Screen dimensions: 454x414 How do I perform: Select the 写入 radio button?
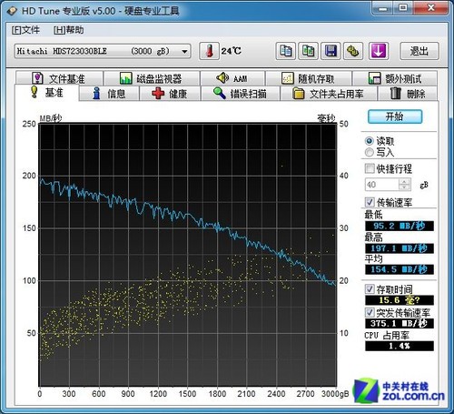pyautogui.click(x=370, y=152)
